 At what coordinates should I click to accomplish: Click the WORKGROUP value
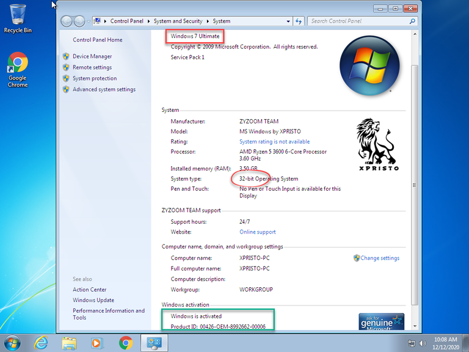click(256, 290)
